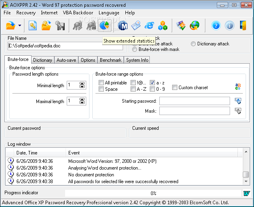The image size is (254, 207).
Task: Switch to the Dictionary tab
Action: (43, 60)
